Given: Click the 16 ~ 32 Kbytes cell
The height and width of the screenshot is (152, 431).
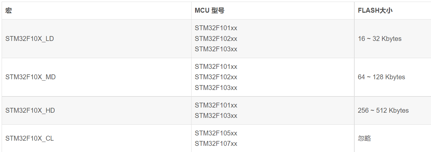Looking at the screenshot, I should (393, 39).
